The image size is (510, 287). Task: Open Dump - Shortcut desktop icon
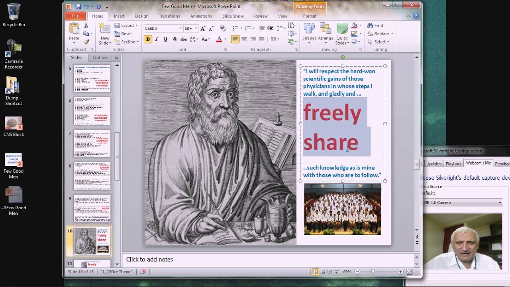click(x=14, y=91)
